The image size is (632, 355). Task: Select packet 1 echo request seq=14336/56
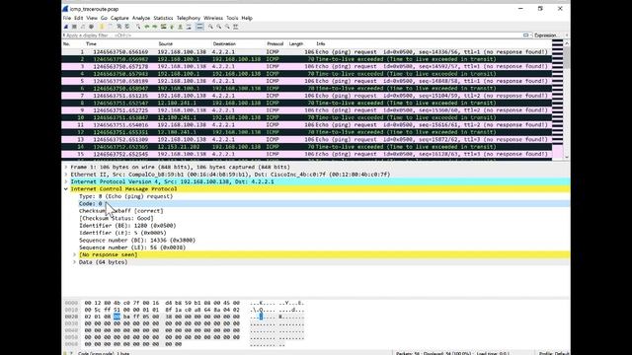(x=307, y=52)
